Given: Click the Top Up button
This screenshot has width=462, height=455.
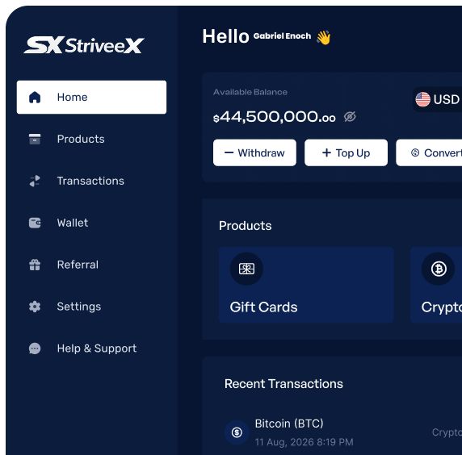Looking at the screenshot, I should [x=346, y=152].
